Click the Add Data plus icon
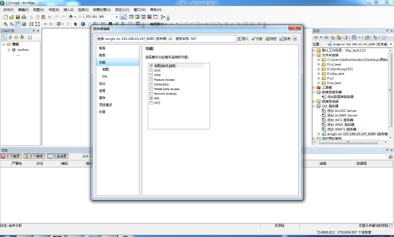Screen dimensions: 394x237 tap(71, 17)
